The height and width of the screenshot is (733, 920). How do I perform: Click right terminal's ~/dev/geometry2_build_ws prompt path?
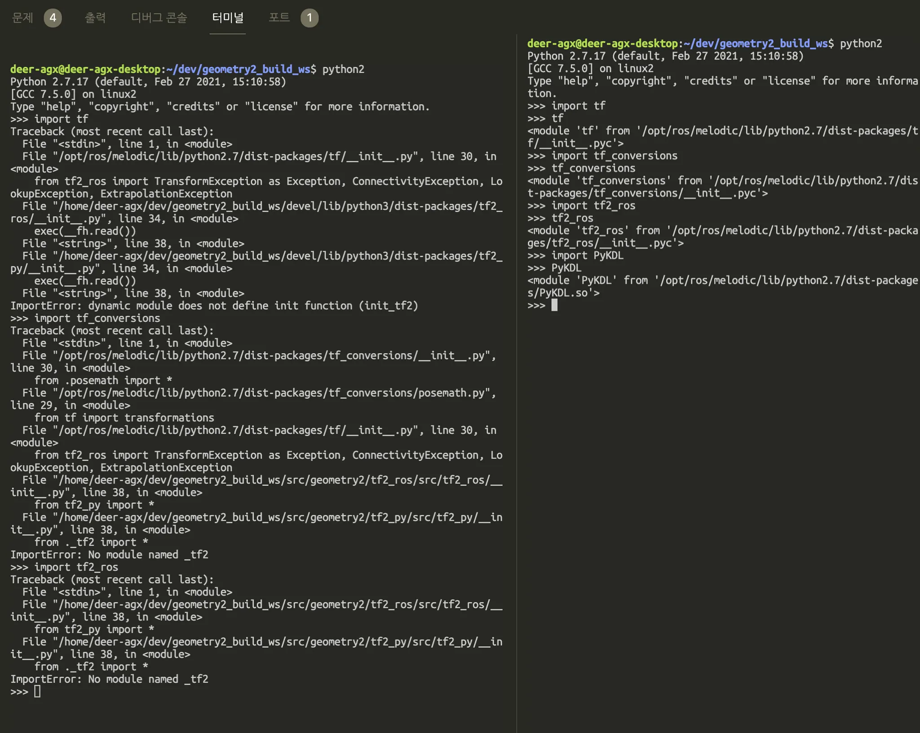tap(755, 44)
